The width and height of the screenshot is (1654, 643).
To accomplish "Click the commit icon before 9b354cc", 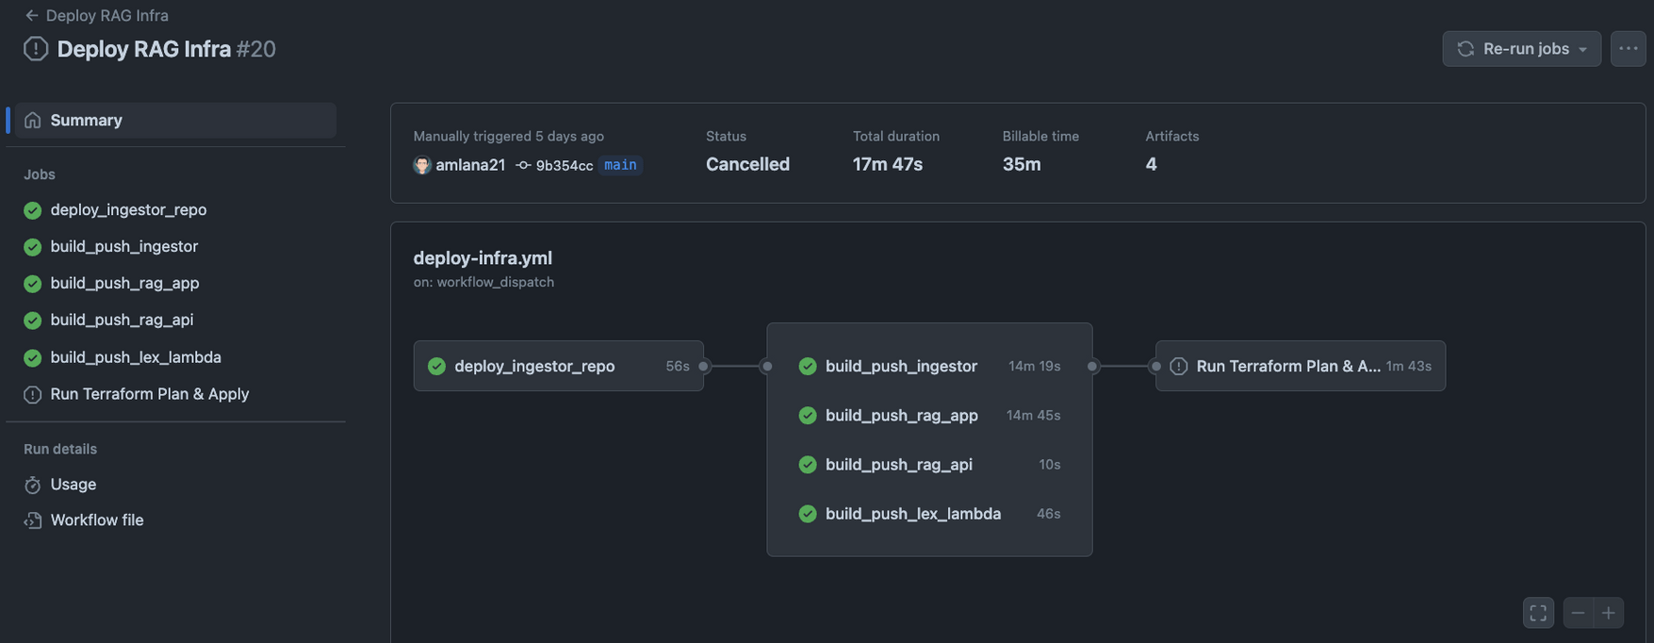I will [x=523, y=165].
